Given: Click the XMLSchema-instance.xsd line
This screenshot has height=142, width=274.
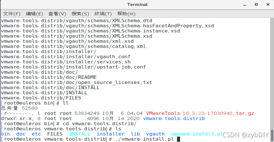Looking at the screenshot, I should [x=90, y=31].
